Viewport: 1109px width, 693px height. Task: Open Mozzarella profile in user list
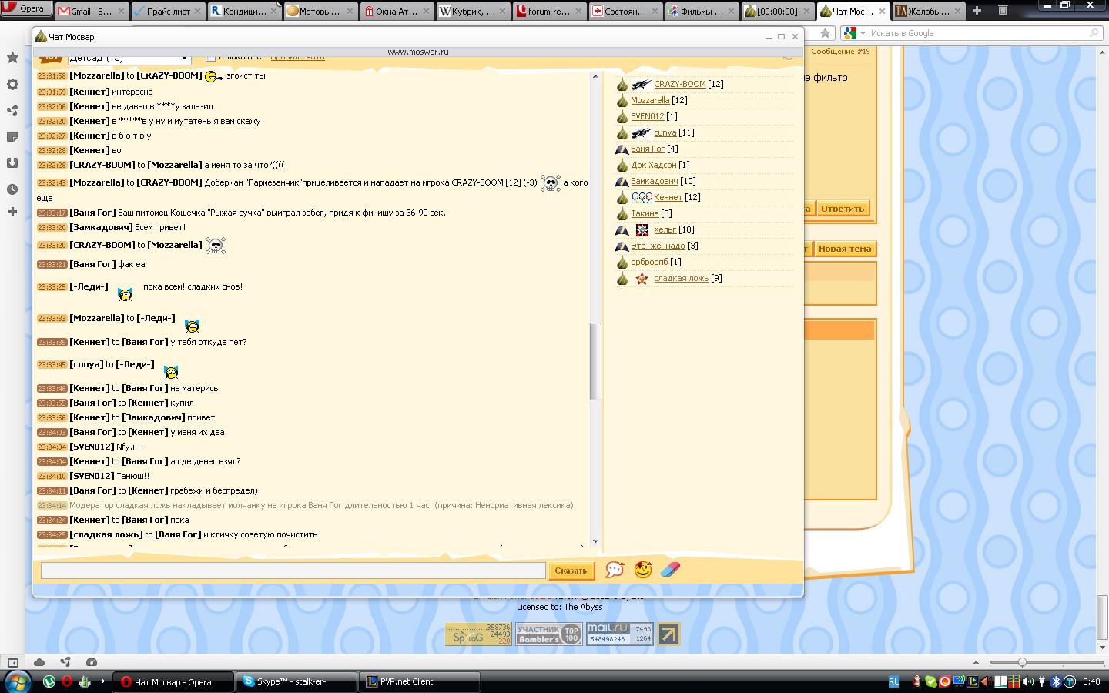650,100
